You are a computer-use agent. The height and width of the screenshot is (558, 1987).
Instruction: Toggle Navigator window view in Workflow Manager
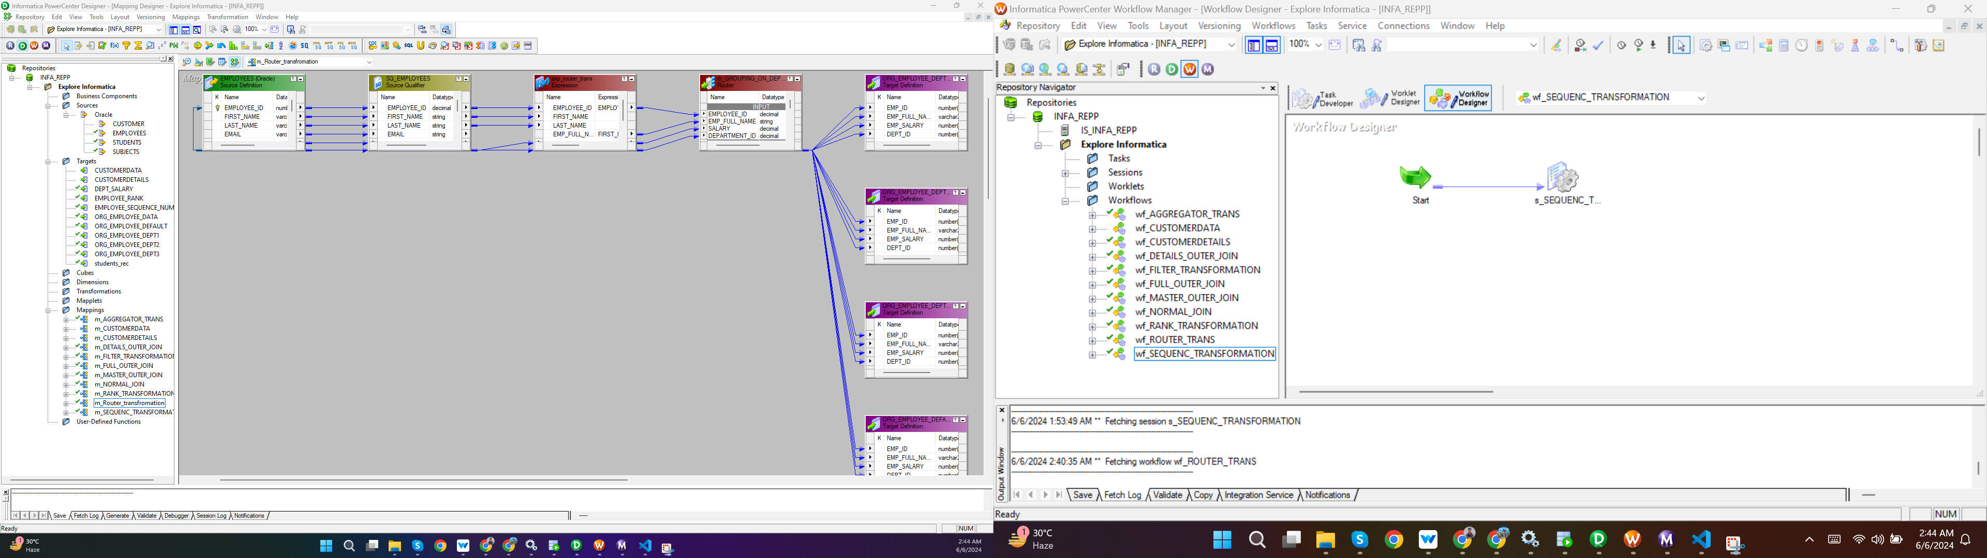click(1253, 45)
